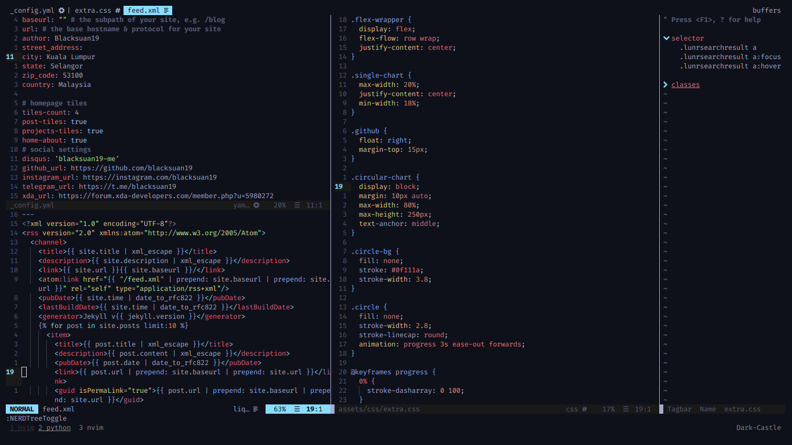Click the list icon on the feed.xml tab
This screenshot has height=445, width=792.
click(x=166, y=10)
